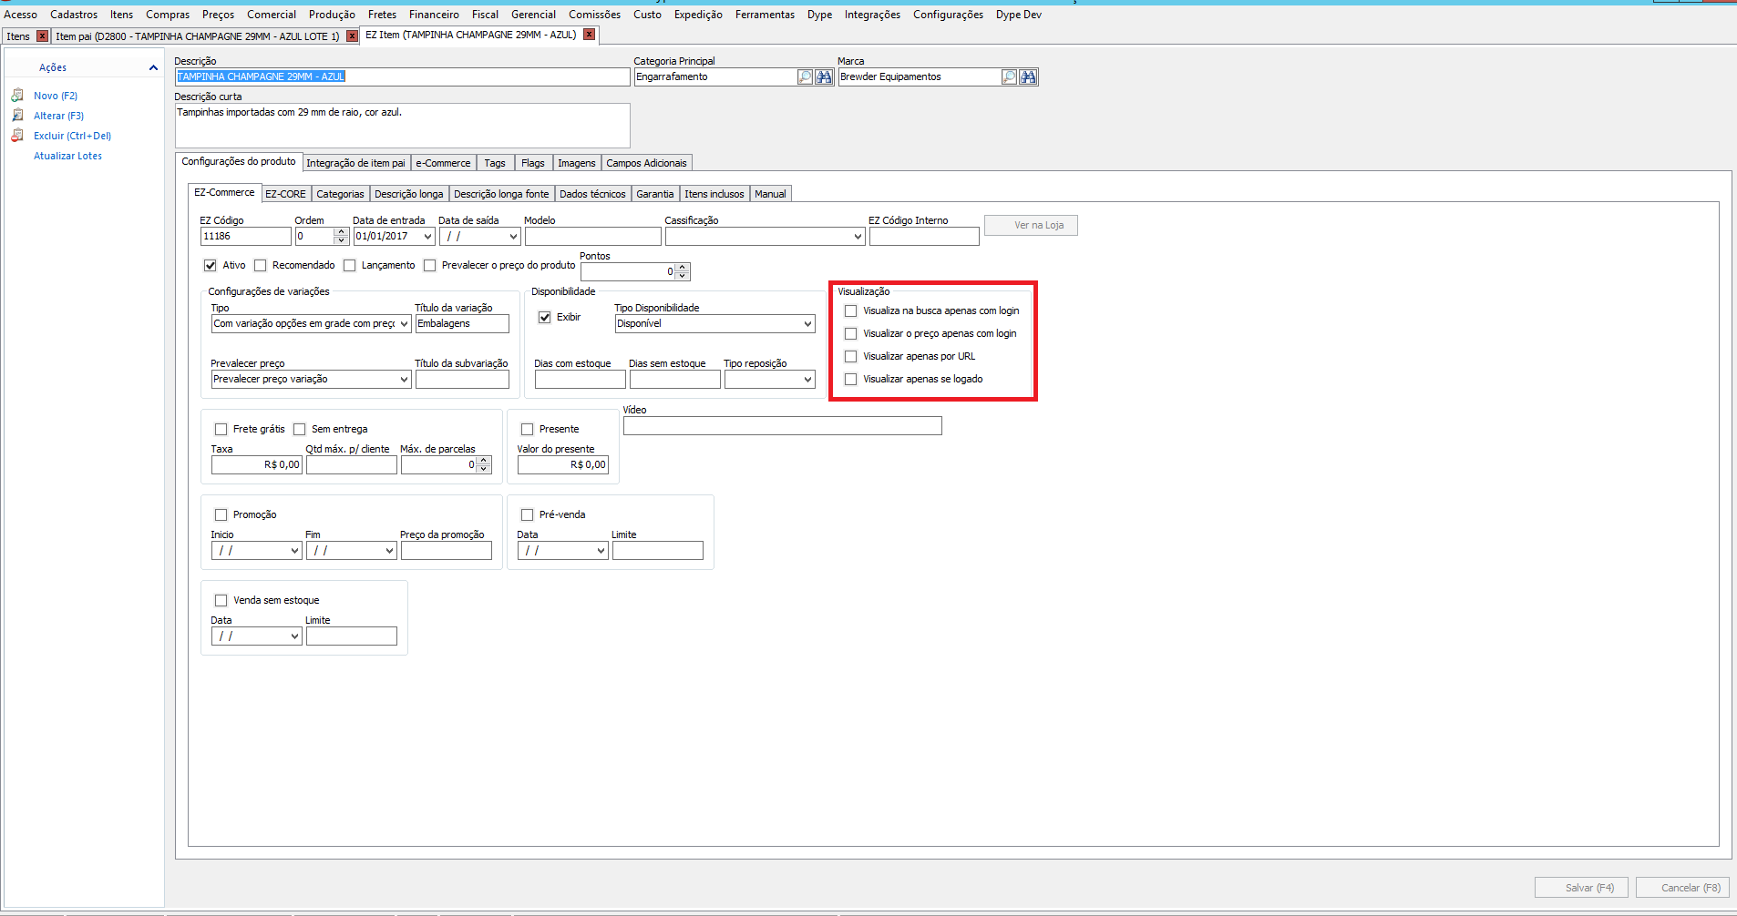The width and height of the screenshot is (1737, 916).
Task: Decrease the Máx. de parcelas spinner value
Action: point(484,469)
